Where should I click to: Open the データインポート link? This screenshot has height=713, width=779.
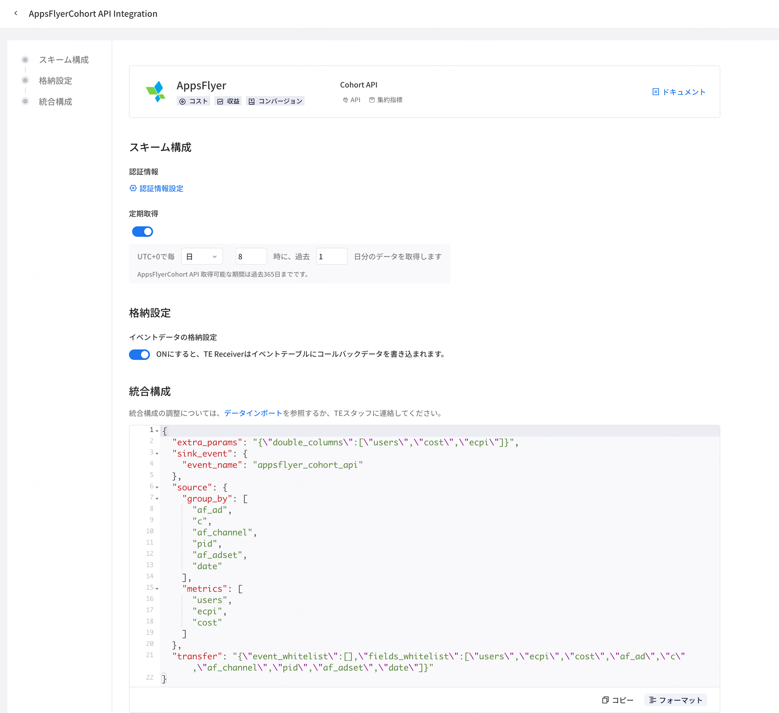[253, 413]
